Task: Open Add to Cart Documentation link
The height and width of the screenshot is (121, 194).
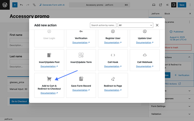Action: (49, 93)
